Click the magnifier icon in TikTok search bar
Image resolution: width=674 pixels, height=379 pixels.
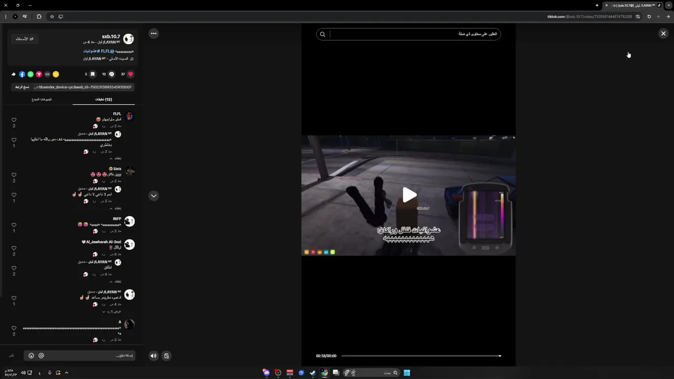coord(323,34)
